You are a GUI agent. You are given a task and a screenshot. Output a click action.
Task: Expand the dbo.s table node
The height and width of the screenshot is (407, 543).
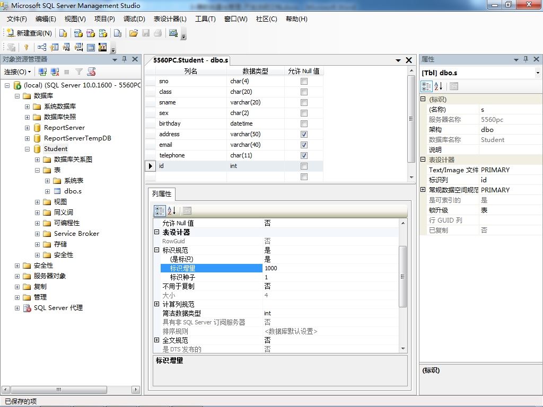(47, 191)
